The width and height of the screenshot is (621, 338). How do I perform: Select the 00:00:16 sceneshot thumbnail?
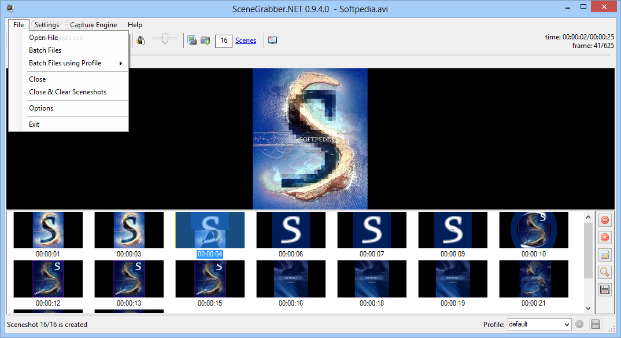[291, 278]
